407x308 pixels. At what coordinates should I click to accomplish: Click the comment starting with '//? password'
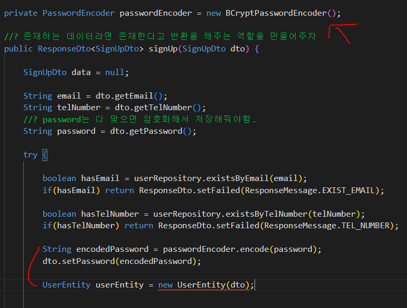tap(140, 120)
